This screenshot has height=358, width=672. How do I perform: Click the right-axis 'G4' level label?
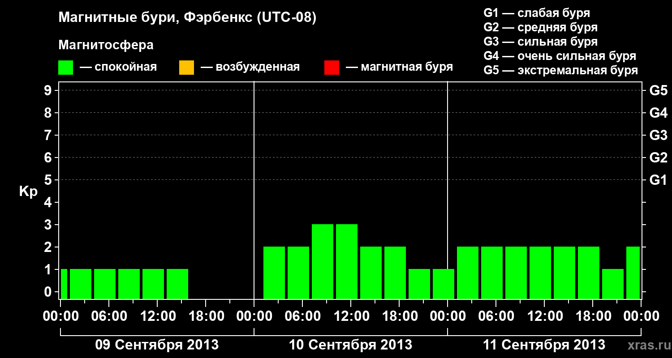[x=658, y=113]
